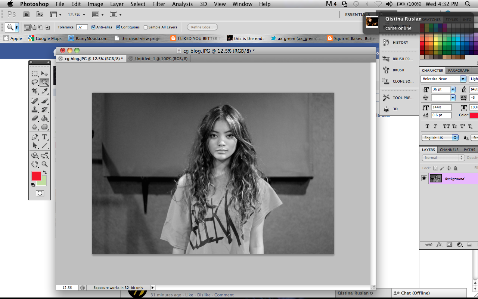Image resolution: width=478 pixels, height=299 pixels.
Task: Select the Magic Wand tool in toolbox
Action: click(44, 82)
